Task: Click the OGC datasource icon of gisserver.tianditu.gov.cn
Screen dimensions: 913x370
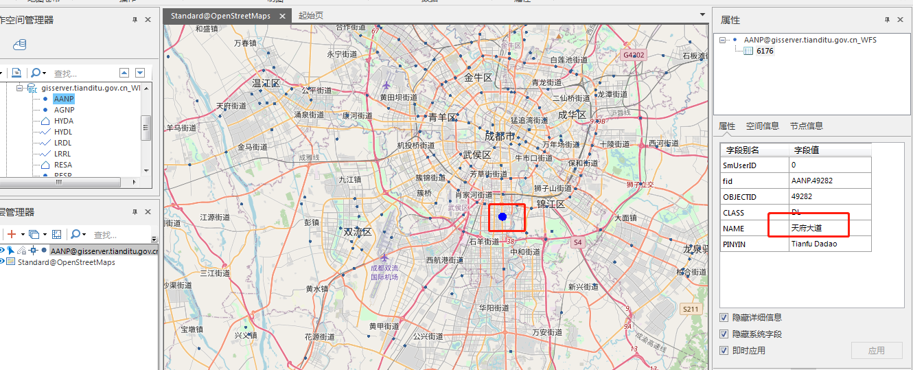Action: point(32,88)
